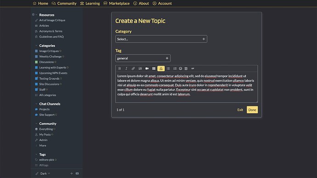317x178 pixels.
Task: Click the My Posts person icon
Action: tap(36, 134)
